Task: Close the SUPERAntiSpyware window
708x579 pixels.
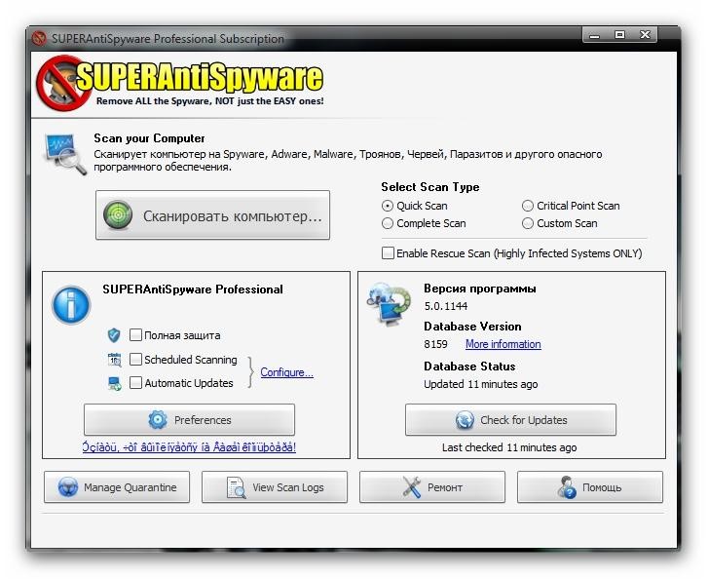Action: coord(646,35)
